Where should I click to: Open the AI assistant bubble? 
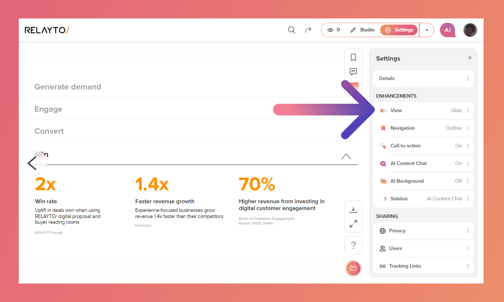click(448, 30)
